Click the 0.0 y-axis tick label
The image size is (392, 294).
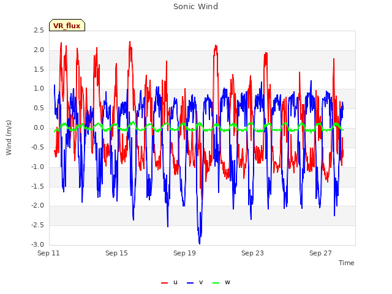tap(39, 127)
